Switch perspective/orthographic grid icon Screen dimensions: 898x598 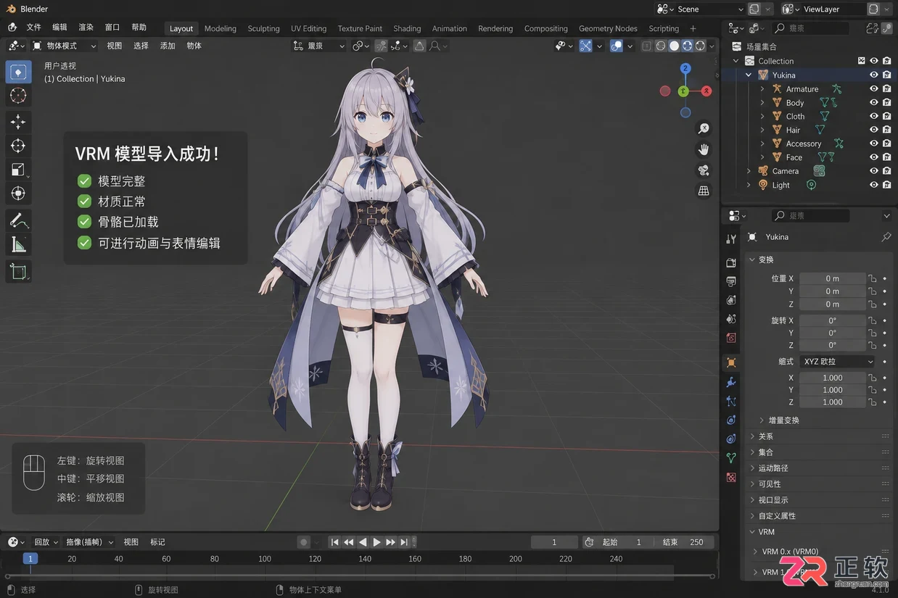[704, 191]
